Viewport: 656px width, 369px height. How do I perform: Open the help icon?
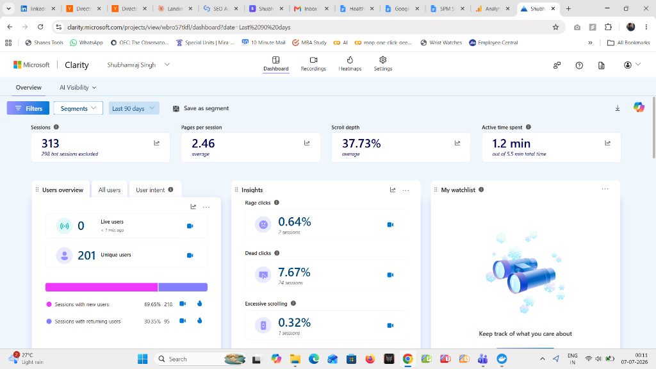point(579,65)
